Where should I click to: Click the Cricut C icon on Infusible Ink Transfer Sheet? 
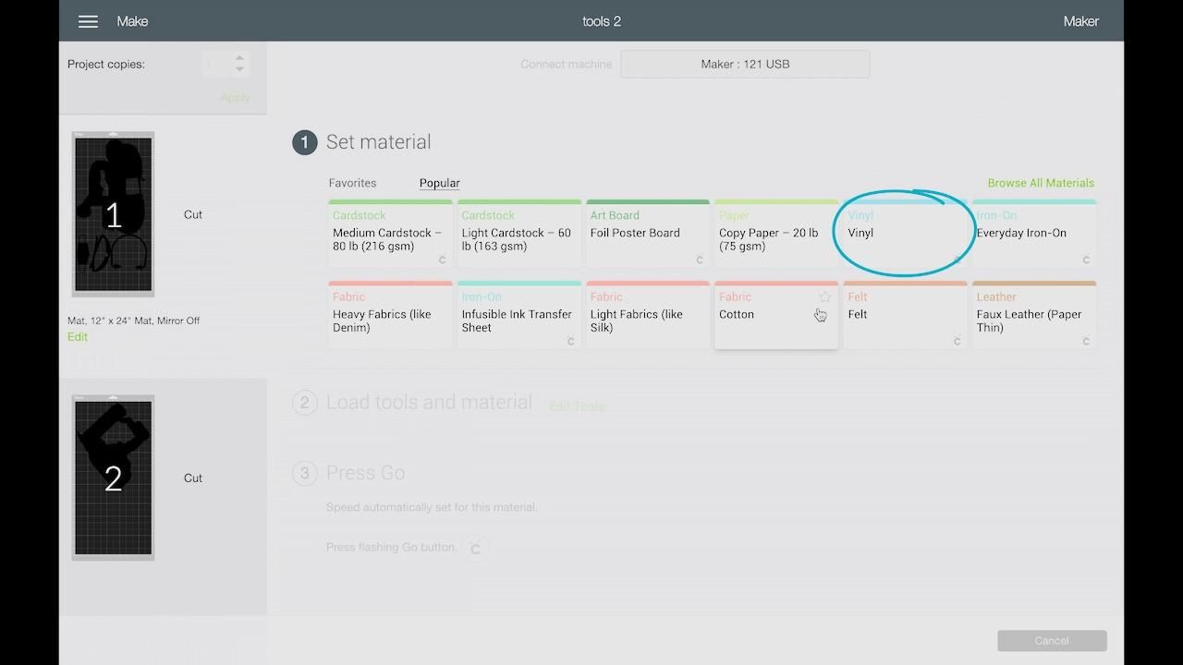tap(570, 343)
